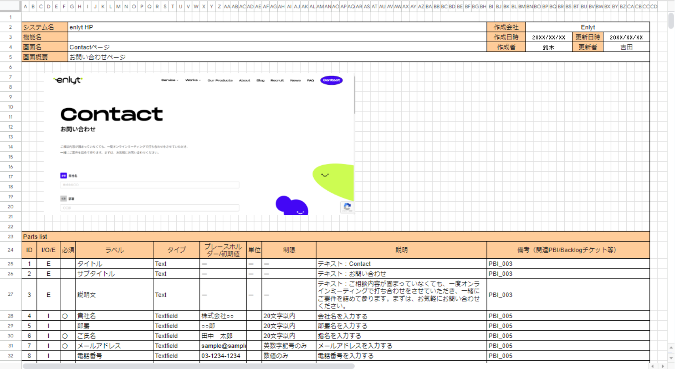This screenshot has width=675, height=369.
Task: Click the purple Contact button
Action: 331,80
